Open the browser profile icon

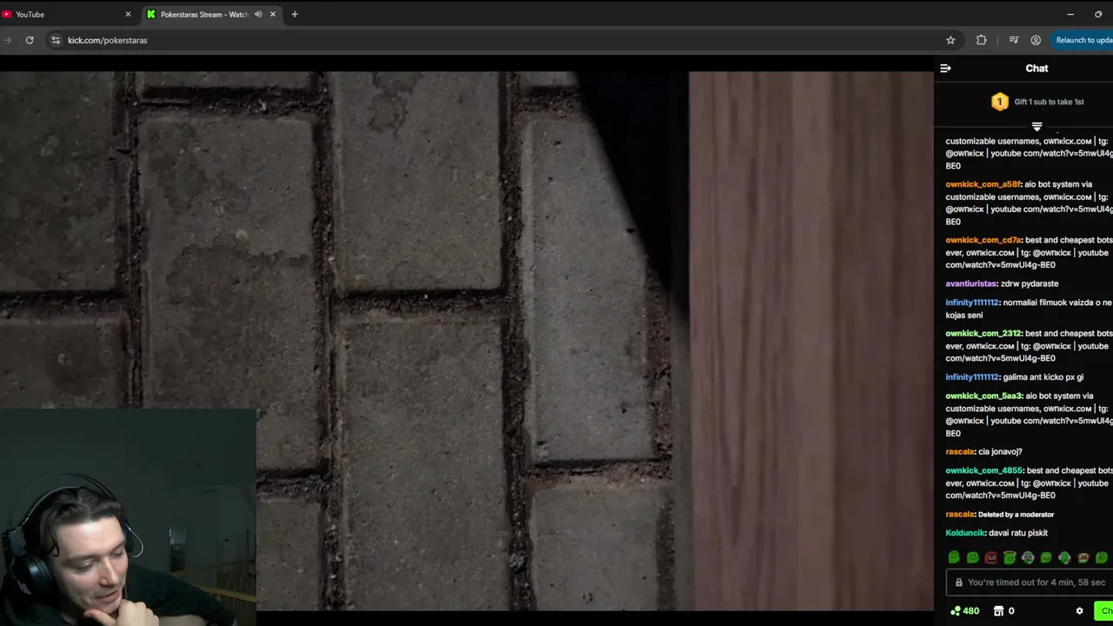pos(1036,40)
